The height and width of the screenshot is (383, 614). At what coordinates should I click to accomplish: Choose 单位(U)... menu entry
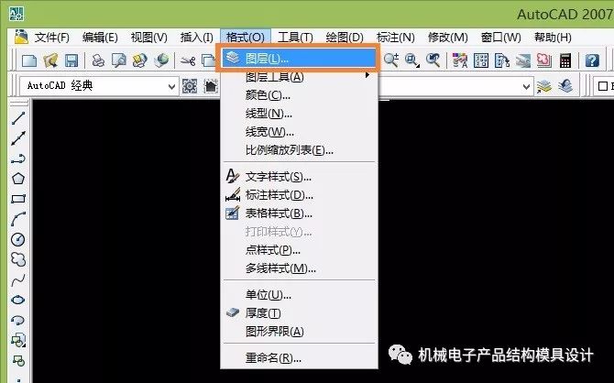(x=300, y=295)
